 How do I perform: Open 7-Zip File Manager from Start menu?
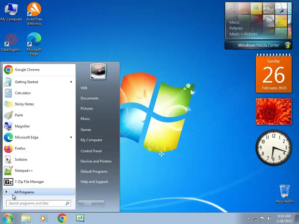pyautogui.click(x=39, y=182)
